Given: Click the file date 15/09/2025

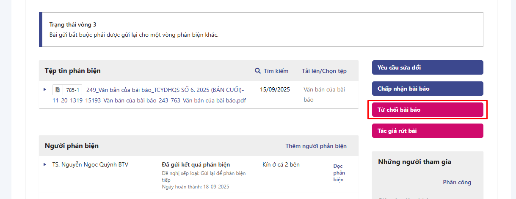Looking at the screenshot, I should (275, 89).
